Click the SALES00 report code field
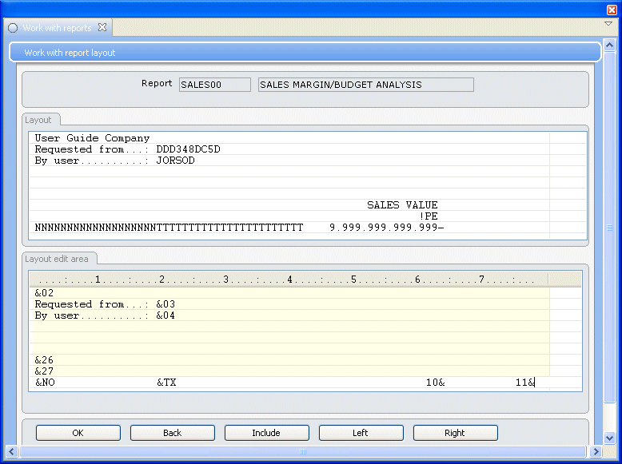622x464 pixels. click(x=214, y=85)
